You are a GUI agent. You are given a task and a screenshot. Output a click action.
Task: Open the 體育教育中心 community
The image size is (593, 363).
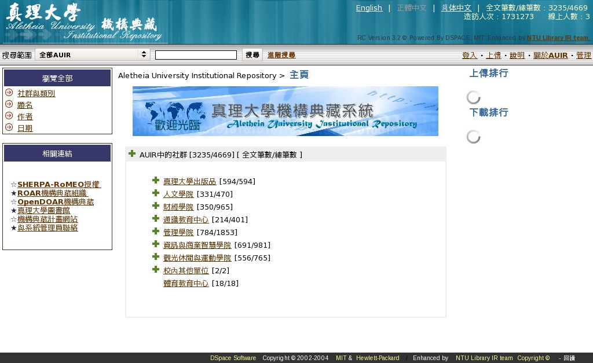point(186,283)
